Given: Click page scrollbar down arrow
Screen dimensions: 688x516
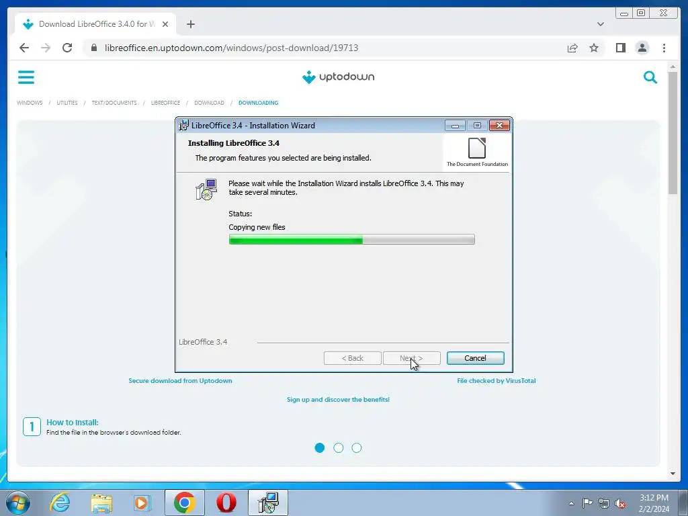Looking at the screenshot, I should pos(673,474).
